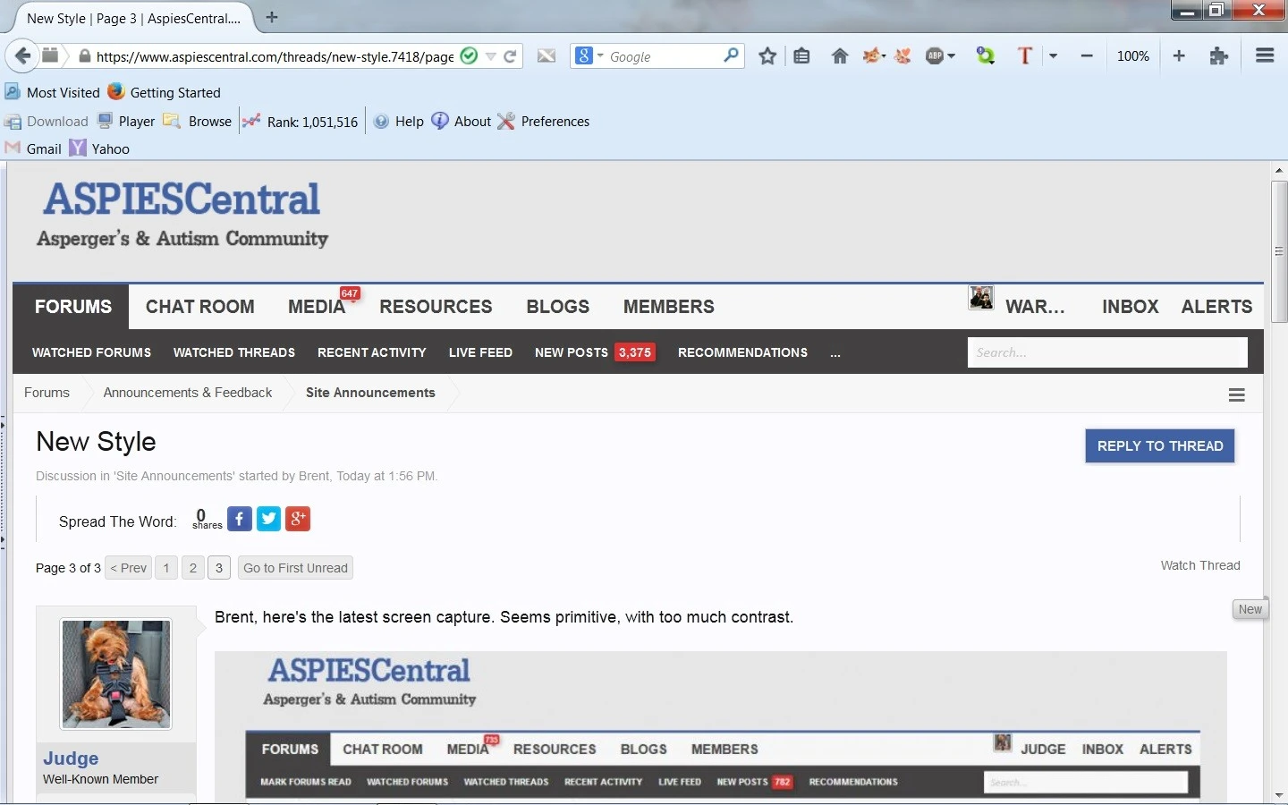Open a new browser tab
Screen dimensions: 1288x805
click(x=272, y=17)
